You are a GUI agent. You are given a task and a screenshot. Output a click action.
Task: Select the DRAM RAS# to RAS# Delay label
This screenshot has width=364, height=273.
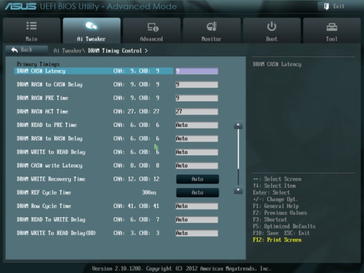tap(50, 138)
